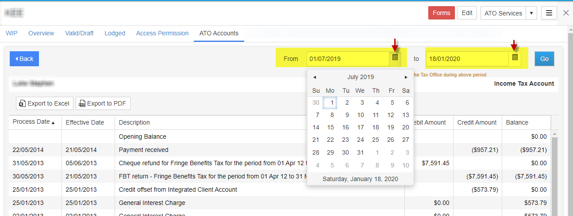573x216 pixels.
Task: Click the Back button
Action: [x=24, y=59]
